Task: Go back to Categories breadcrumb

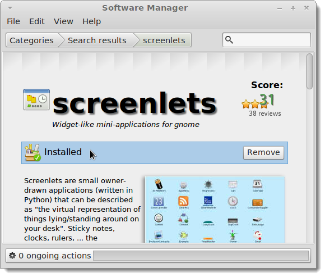Action: pos(32,40)
